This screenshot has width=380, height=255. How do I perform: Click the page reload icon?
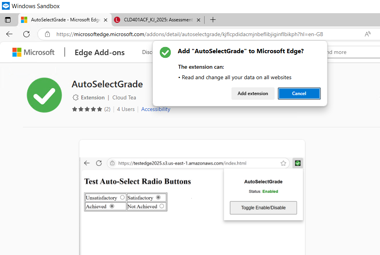click(26, 34)
